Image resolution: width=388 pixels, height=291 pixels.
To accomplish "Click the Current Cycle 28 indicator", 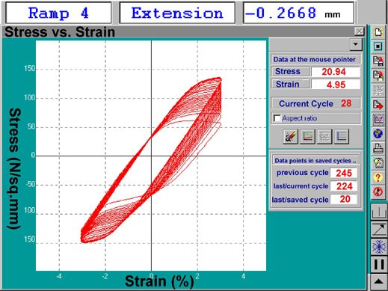I will click(315, 103).
